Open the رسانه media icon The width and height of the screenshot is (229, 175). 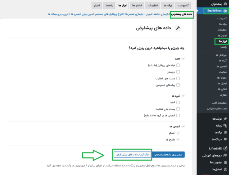[x=225, y=125]
